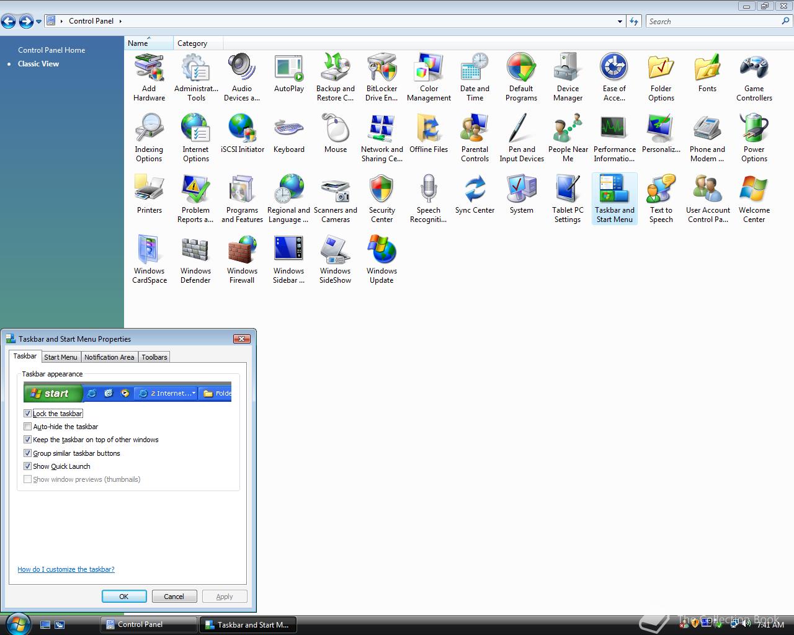Open Indexing Options icon

tap(149, 138)
